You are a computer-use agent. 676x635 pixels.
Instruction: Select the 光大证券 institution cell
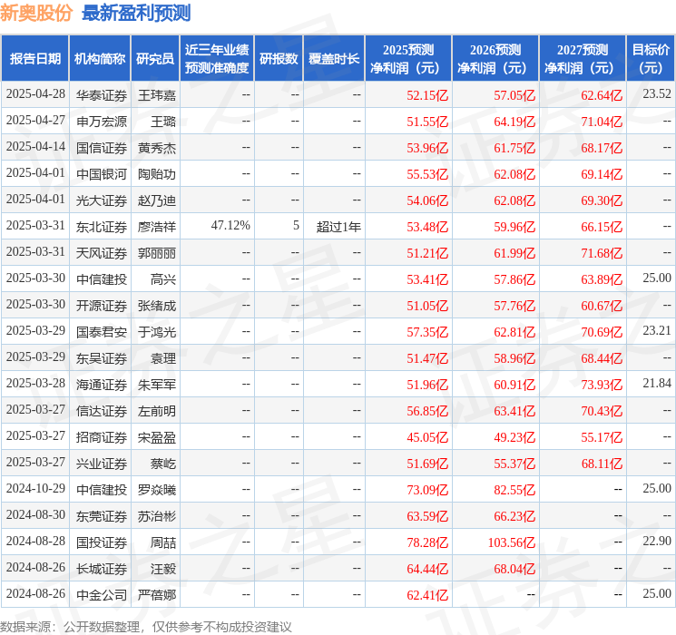pyautogui.click(x=102, y=200)
